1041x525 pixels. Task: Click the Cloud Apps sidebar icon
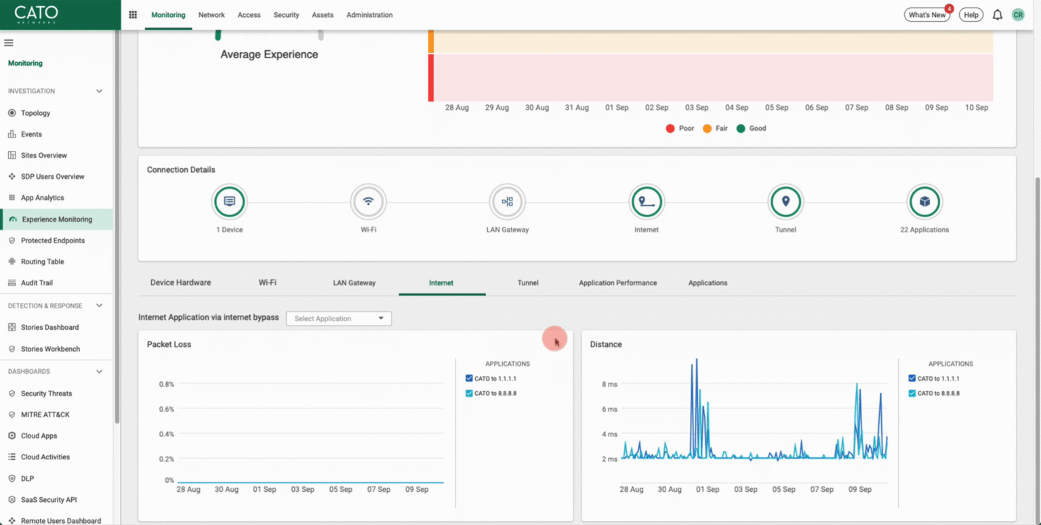[x=12, y=436]
